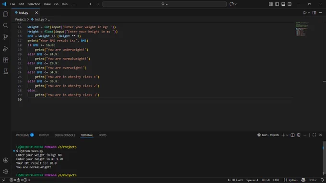Image resolution: width=326 pixels, height=183 pixels.
Task: Click Ln 30, Col 1 in status bar
Action: 235,180
